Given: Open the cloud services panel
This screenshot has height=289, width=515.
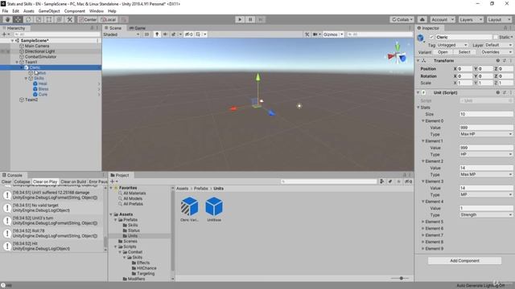Looking at the screenshot, I should click(x=422, y=19).
